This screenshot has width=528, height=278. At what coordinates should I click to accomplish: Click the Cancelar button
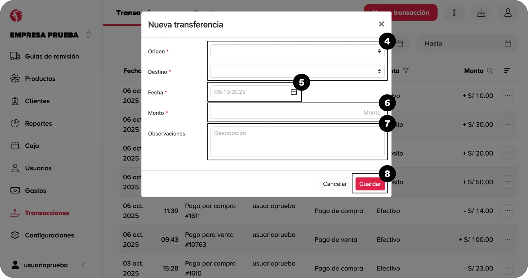coord(335,184)
